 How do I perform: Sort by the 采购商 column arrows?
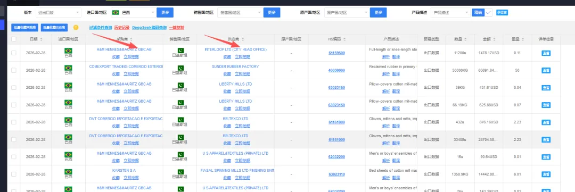pyautogui.click(x=132, y=39)
